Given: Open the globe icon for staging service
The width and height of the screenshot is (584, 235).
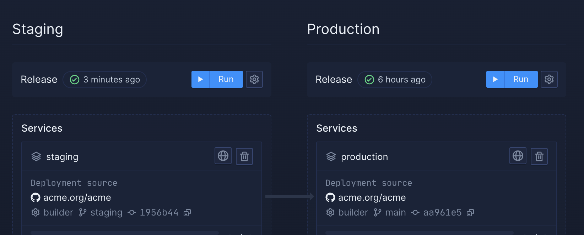Looking at the screenshot, I should [x=223, y=156].
